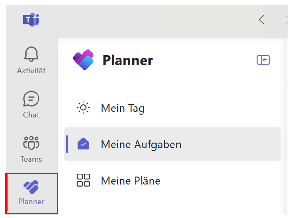Click the Meine Aufgaben checkmark house icon
294x218 pixels.
click(x=83, y=144)
